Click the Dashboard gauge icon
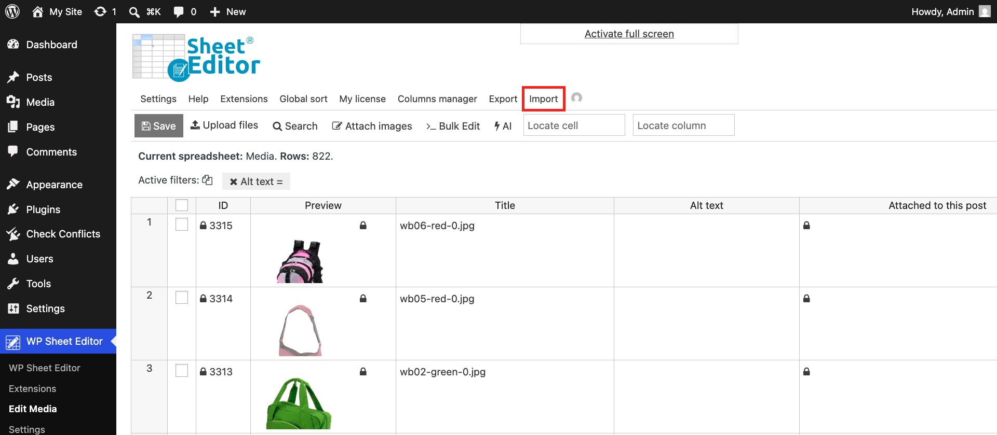Screen dimensions: 997x435 (14, 45)
